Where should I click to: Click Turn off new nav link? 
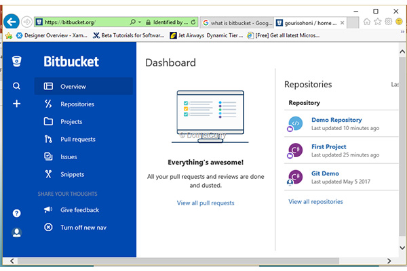83,228
